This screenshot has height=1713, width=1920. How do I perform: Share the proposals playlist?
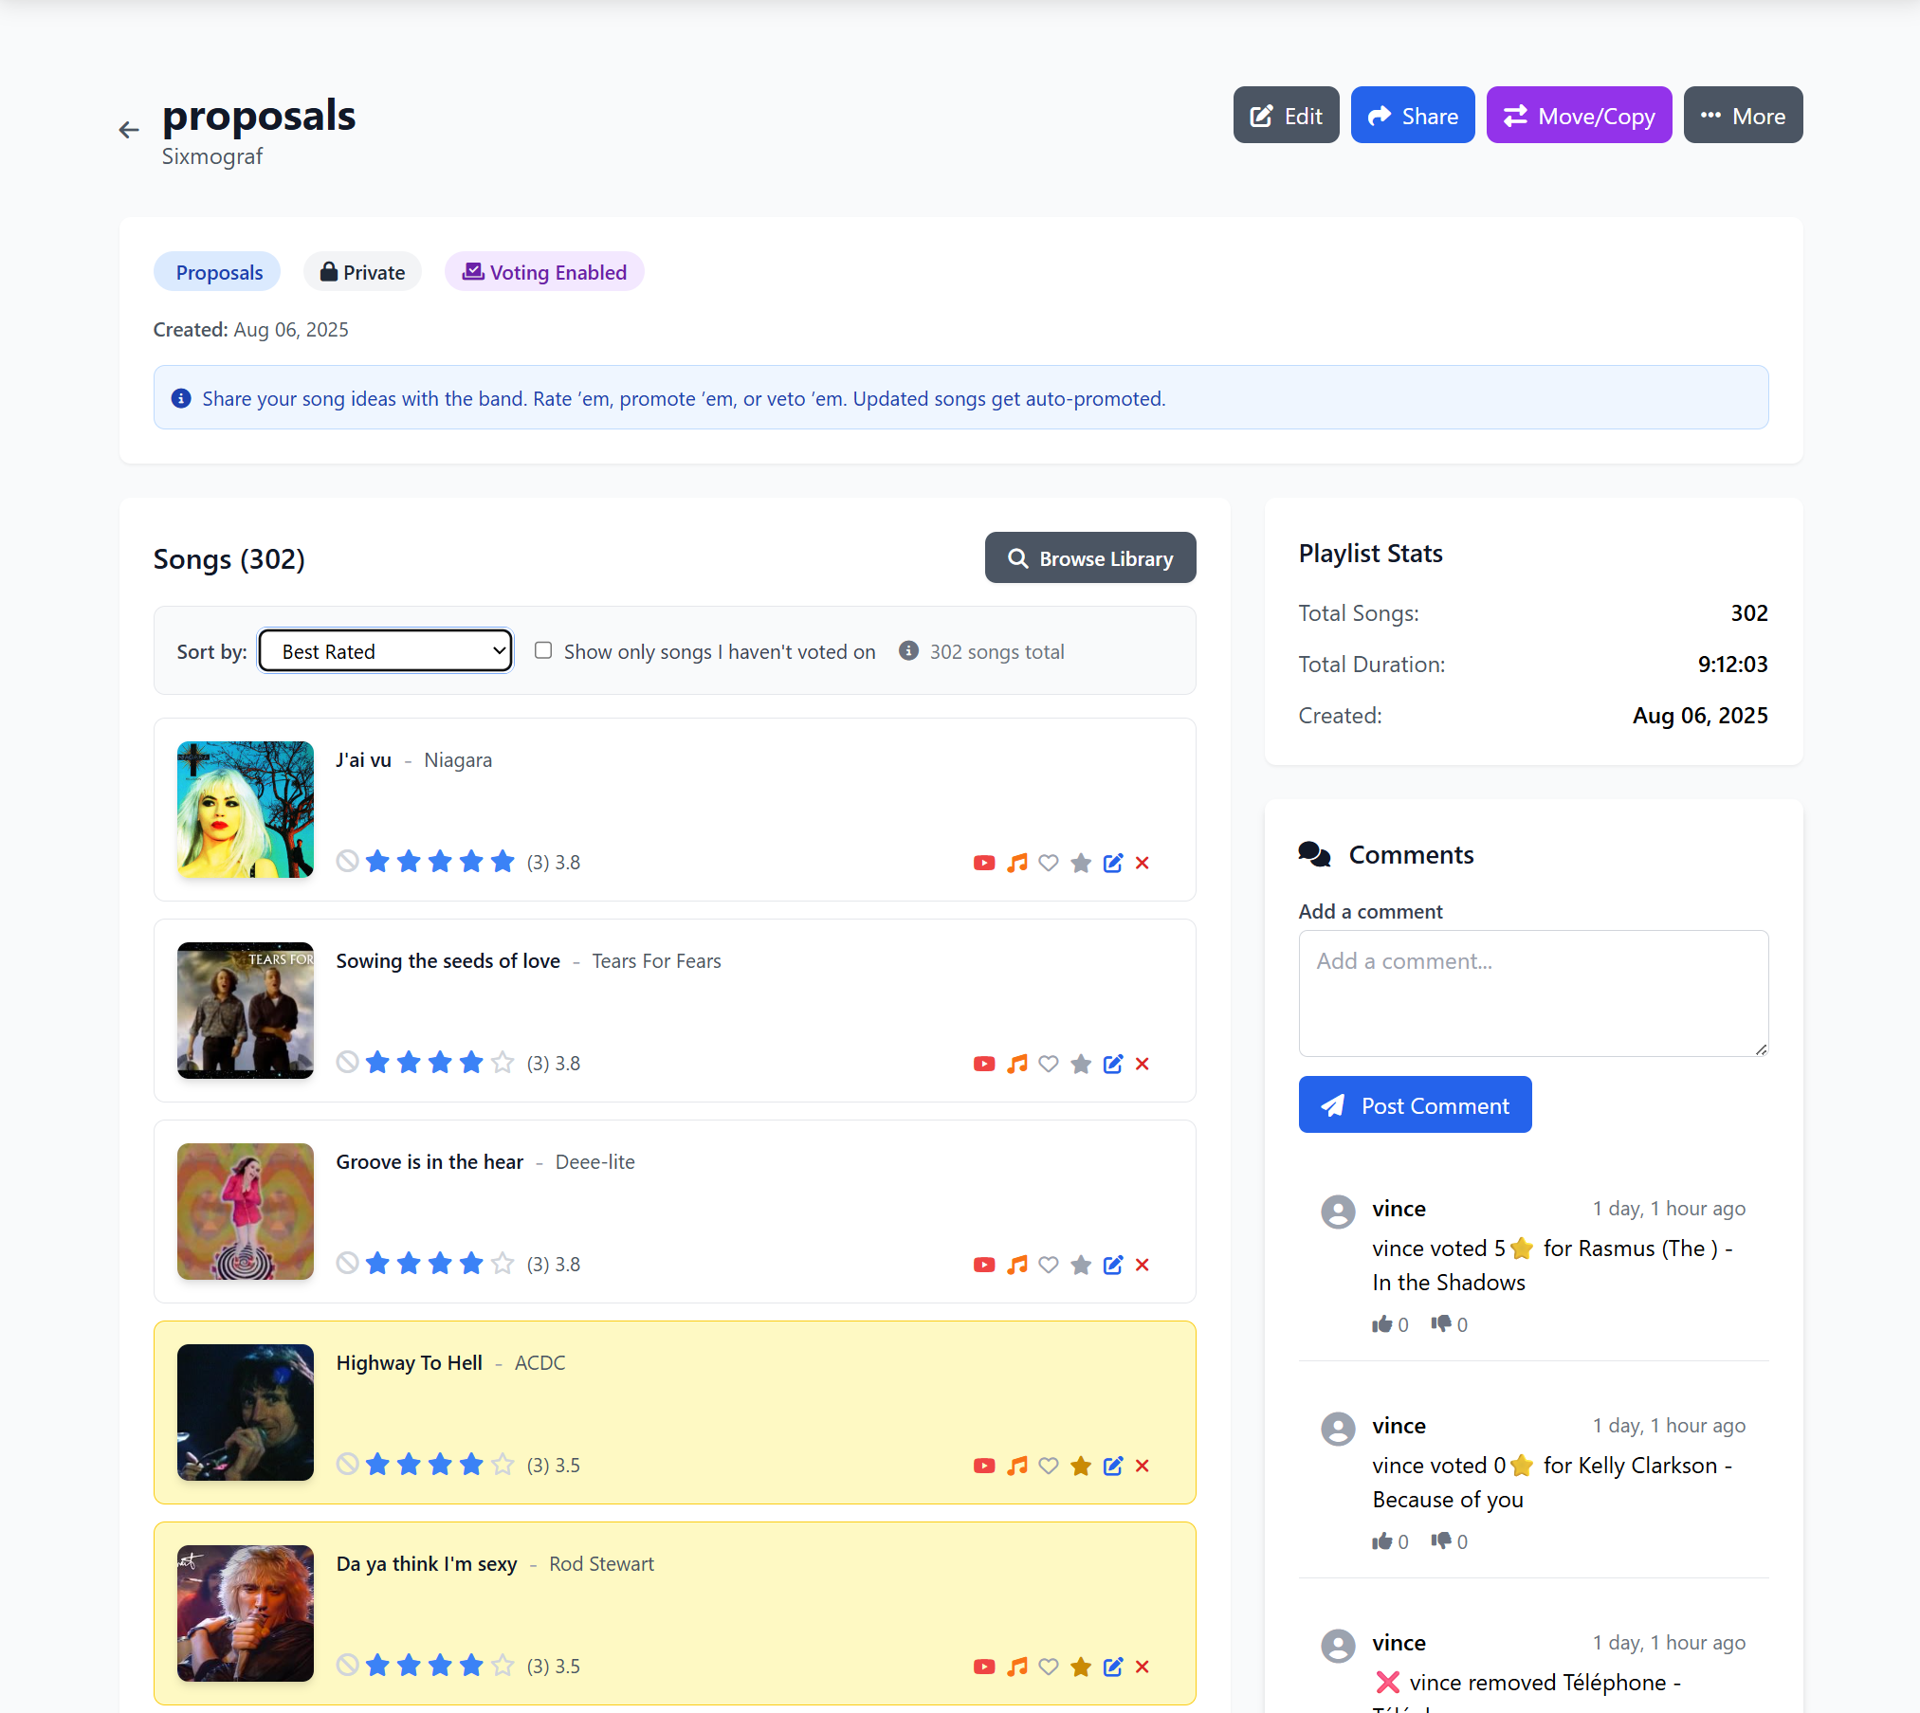1413,115
